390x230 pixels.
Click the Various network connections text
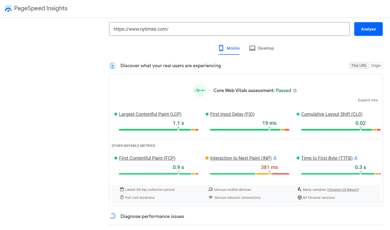[237, 197]
